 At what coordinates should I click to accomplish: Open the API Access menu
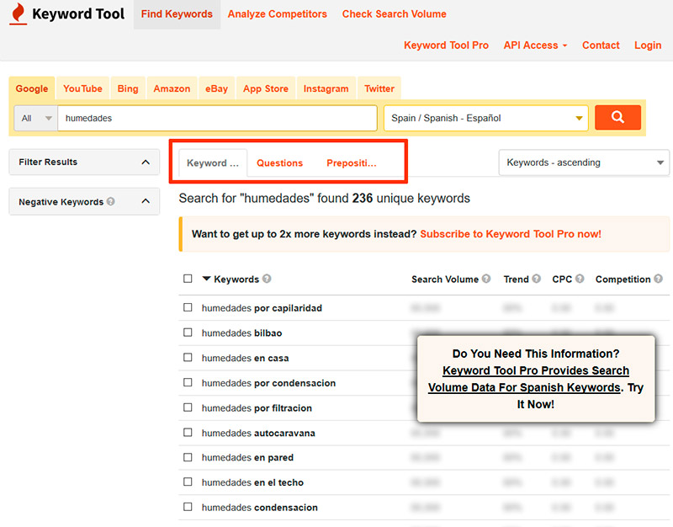(535, 45)
